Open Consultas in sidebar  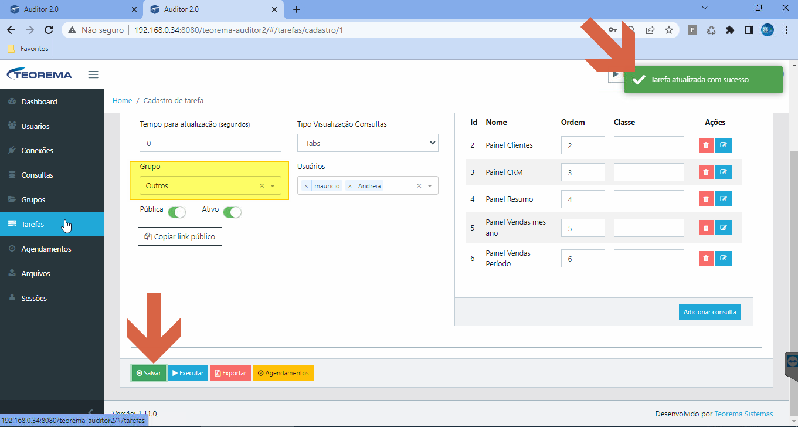click(x=52, y=175)
